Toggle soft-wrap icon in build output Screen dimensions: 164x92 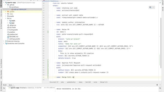pyautogui.click(x=160, y=88)
